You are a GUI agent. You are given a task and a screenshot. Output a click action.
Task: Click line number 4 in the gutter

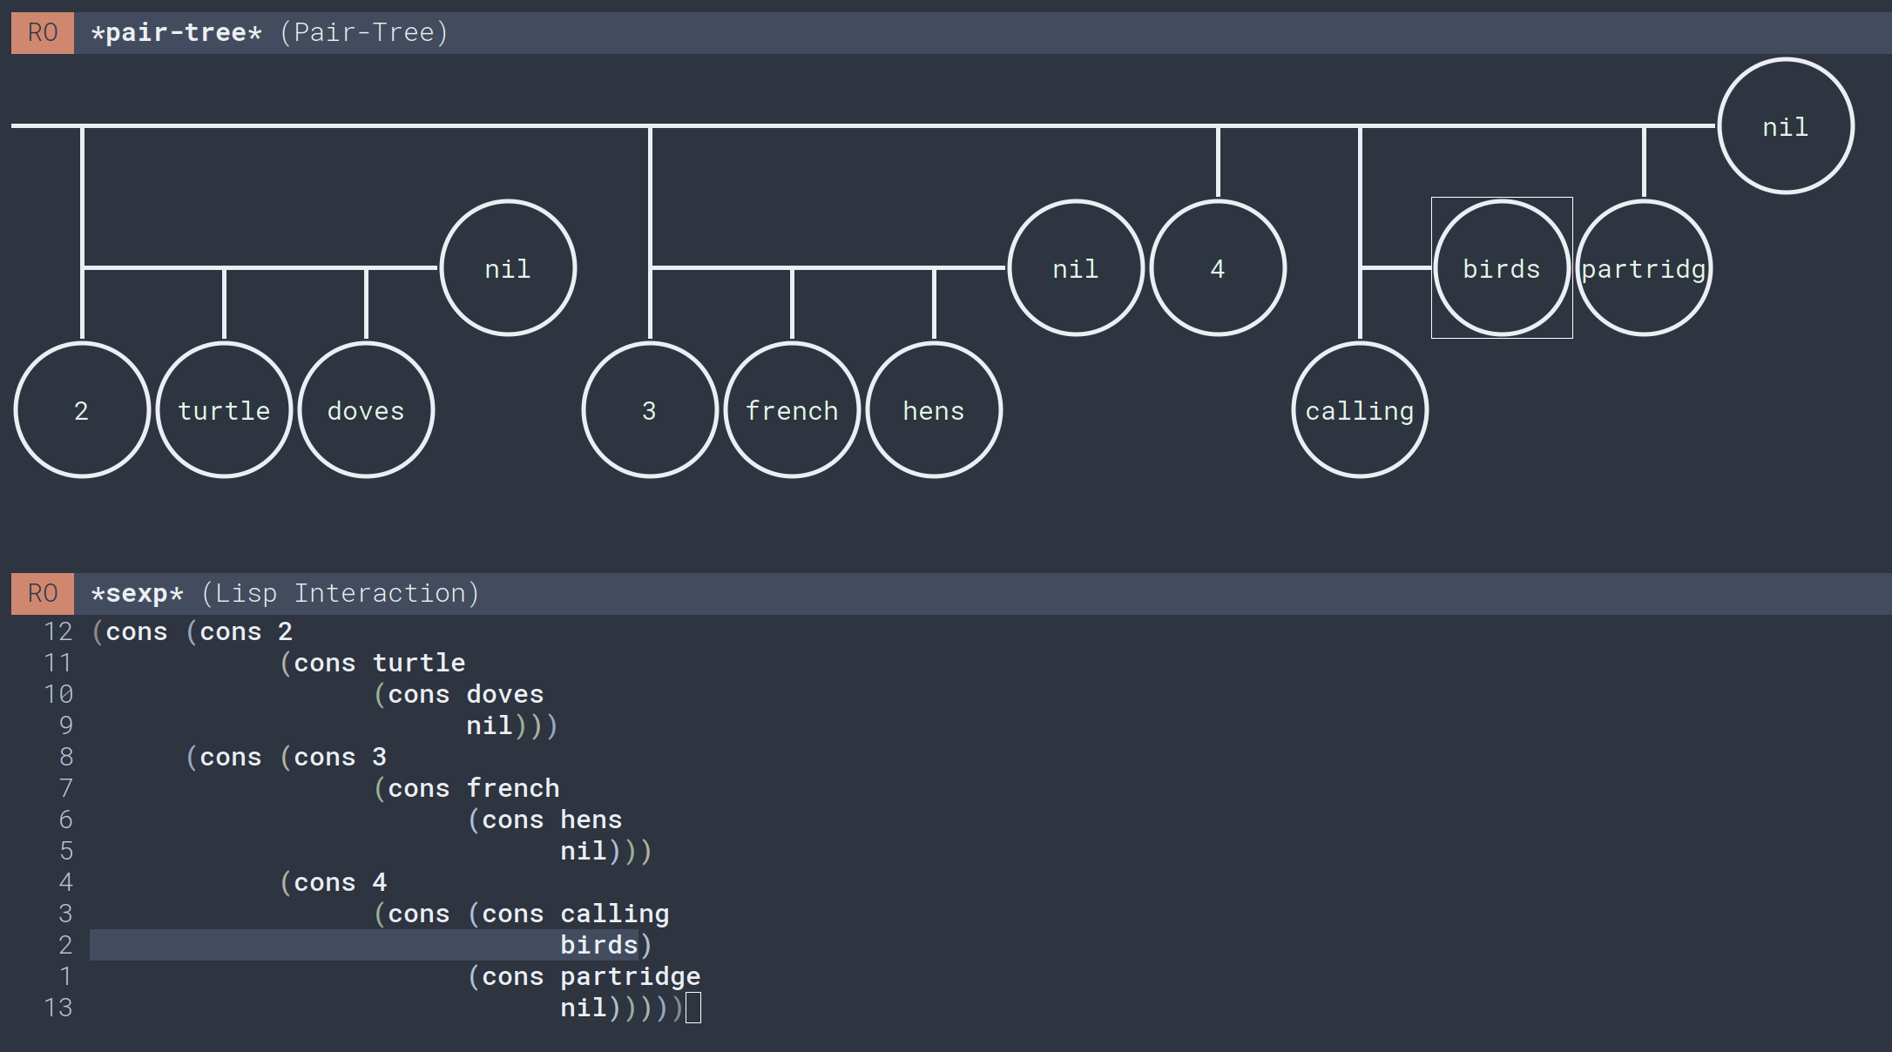tap(66, 882)
